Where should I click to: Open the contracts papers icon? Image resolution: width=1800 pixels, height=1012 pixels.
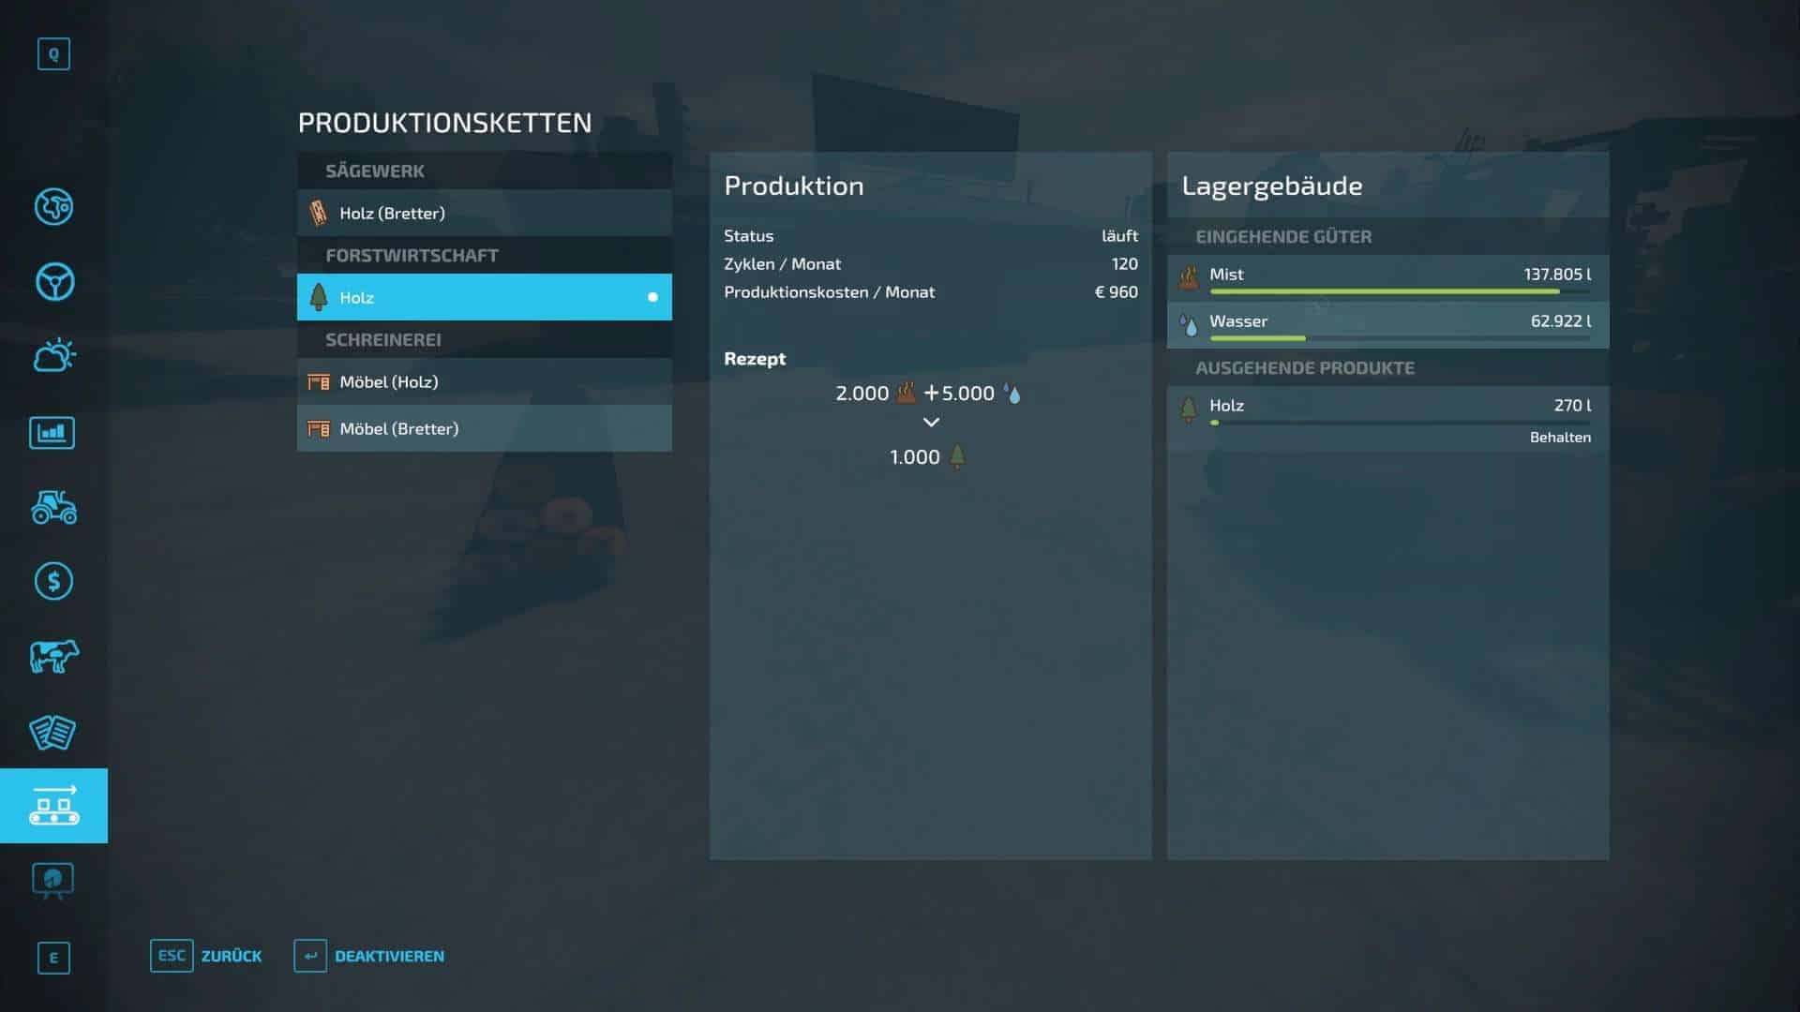[x=52, y=733]
